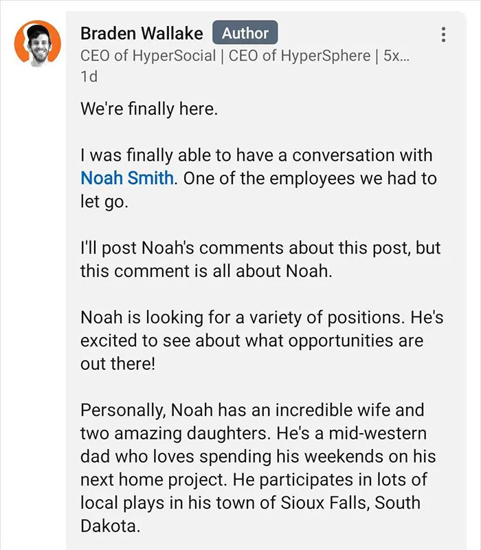Click the "let go." line of text
Viewport: 481px width, 550px height.
pos(104,201)
